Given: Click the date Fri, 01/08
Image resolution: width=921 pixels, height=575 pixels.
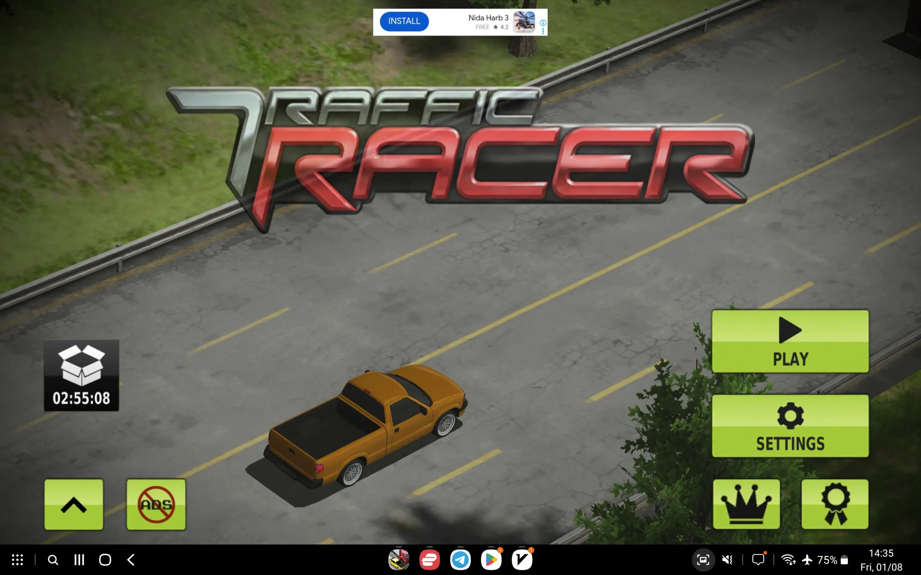Looking at the screenshot, I should coord(881,567).
